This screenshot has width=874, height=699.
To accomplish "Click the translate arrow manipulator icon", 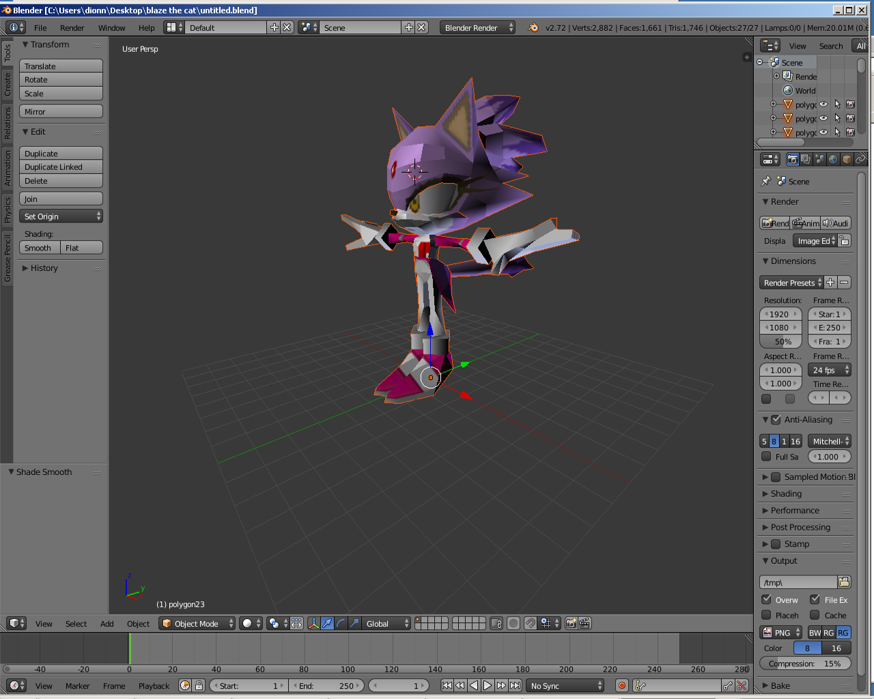I will click(x=327, y=623).
